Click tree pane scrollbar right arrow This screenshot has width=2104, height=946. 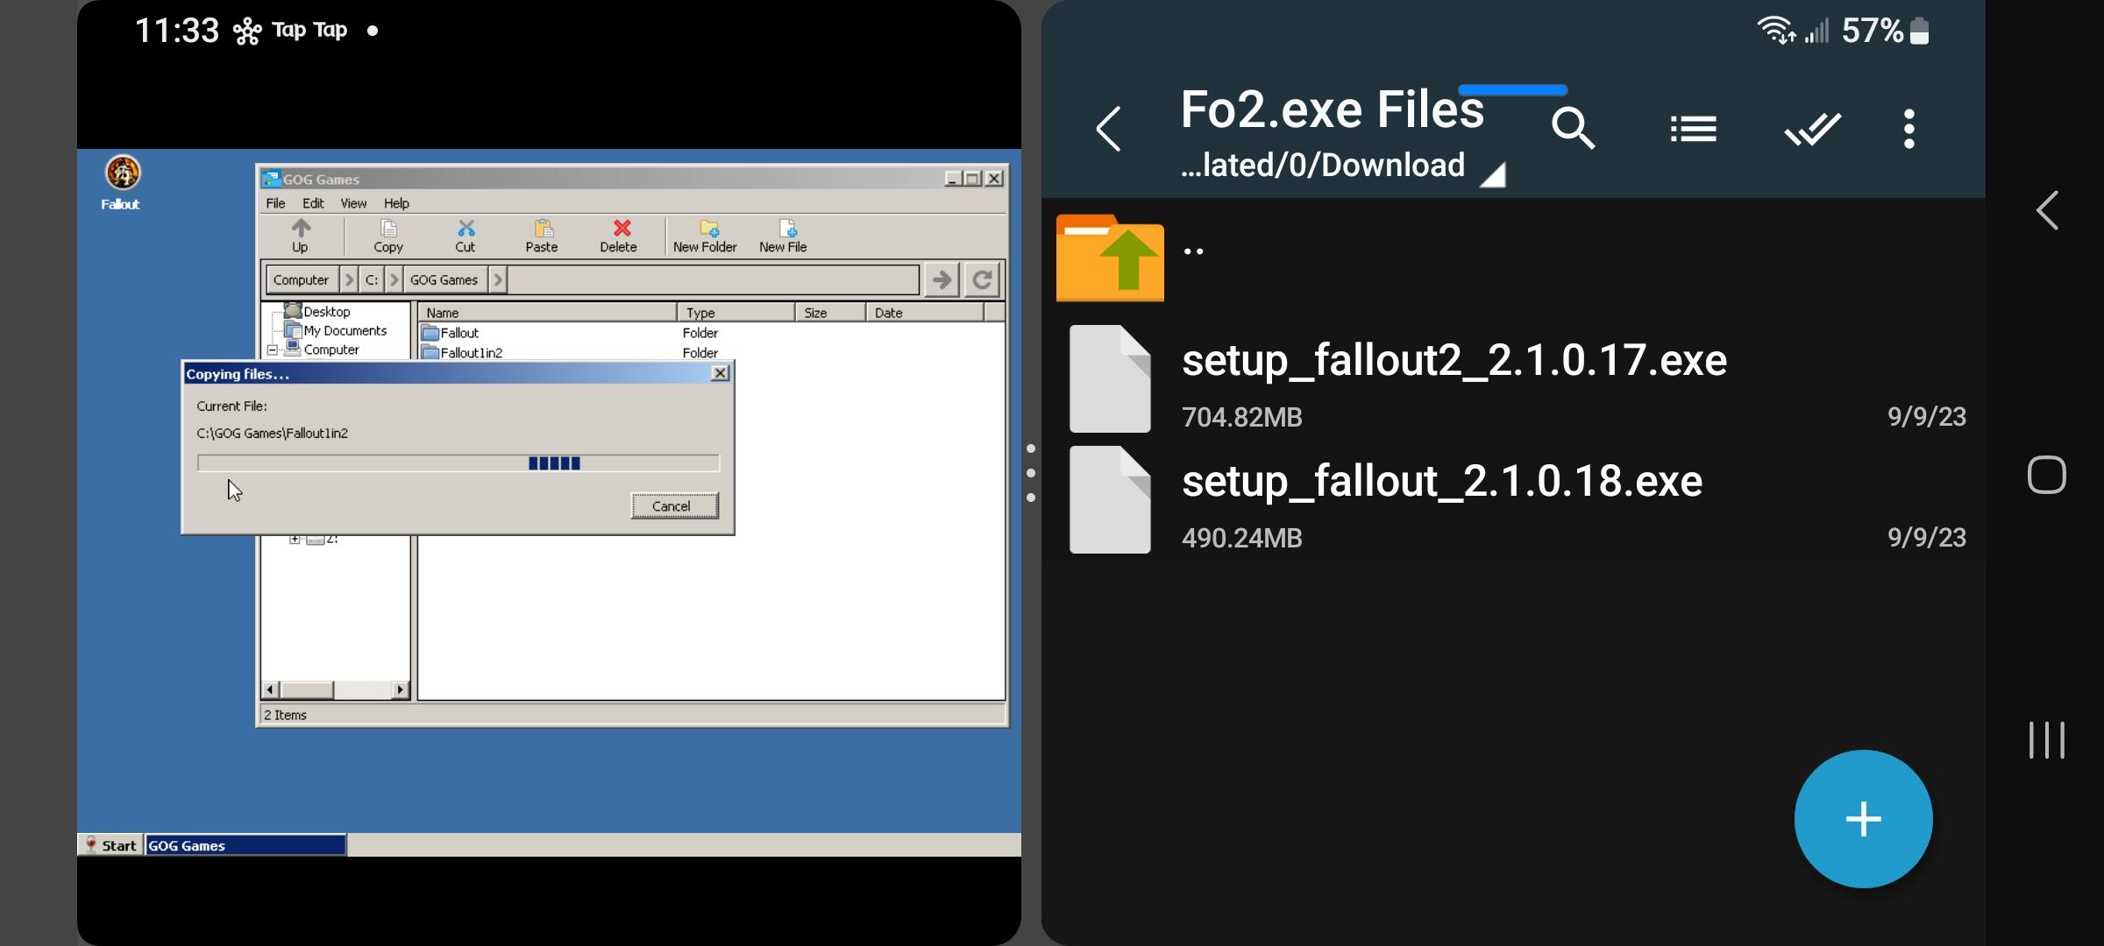tap(401, 690)
